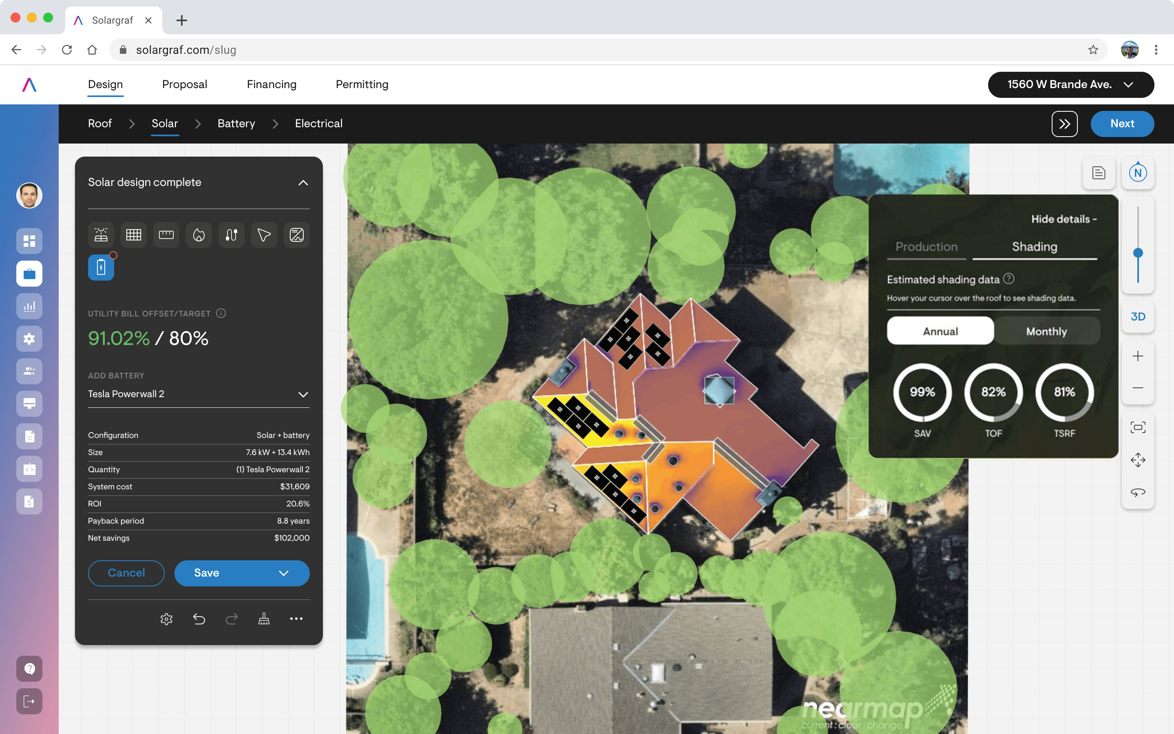Select the solar panel sun tool

pos(101,235)
